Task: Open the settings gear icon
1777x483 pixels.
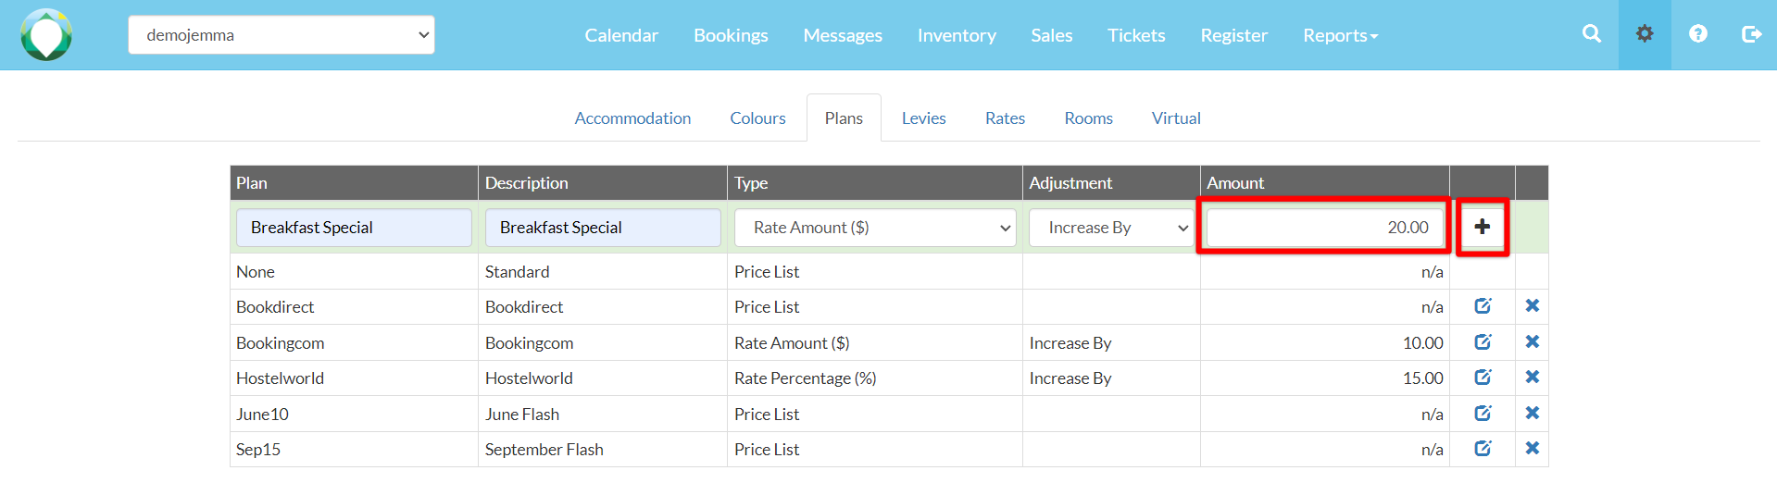Action: pos(1644,34)
